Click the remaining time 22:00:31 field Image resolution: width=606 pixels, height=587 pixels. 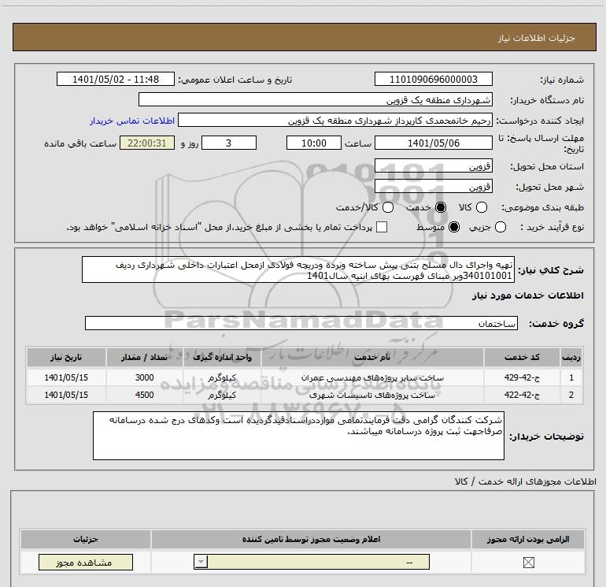point(147,143)
